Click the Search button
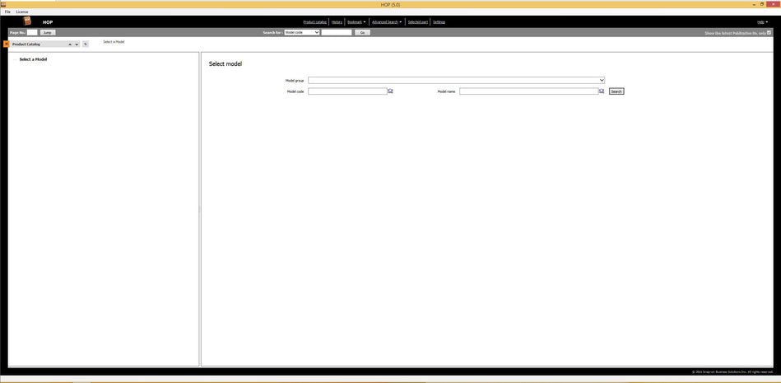The width and height of the screenshot is (781, 383). coord(616,91)
